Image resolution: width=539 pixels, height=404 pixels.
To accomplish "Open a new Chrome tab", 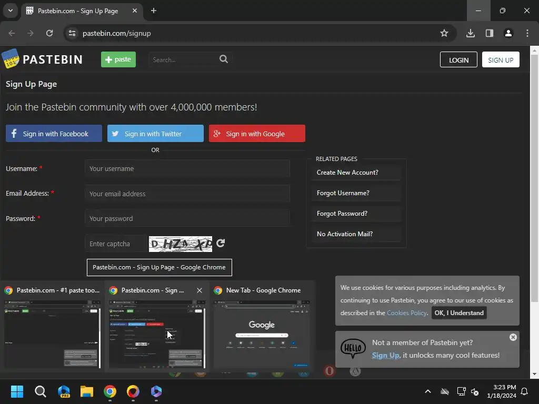I will [154, 11].
